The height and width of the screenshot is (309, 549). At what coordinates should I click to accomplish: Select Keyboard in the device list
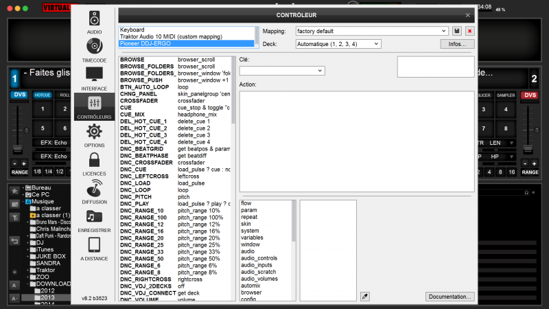coord(186,30)
